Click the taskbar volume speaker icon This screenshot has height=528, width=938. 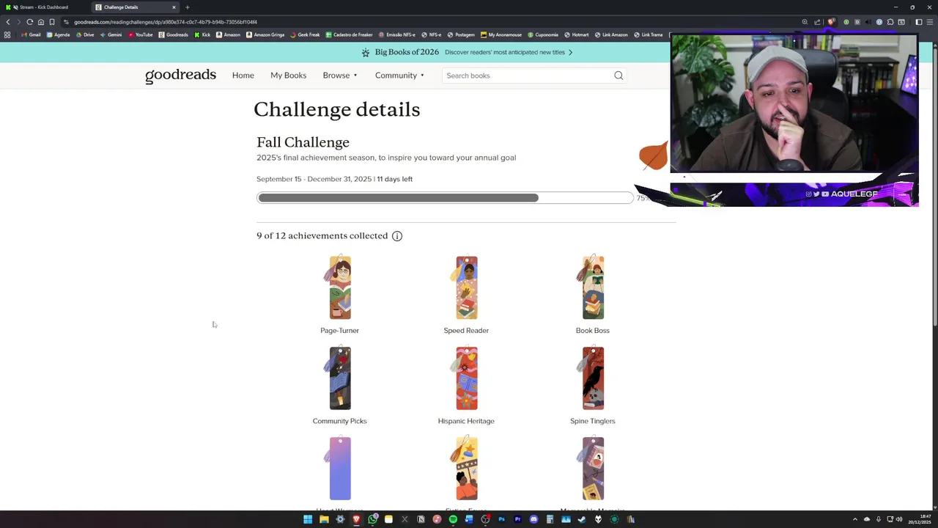(x=899, y=519)
